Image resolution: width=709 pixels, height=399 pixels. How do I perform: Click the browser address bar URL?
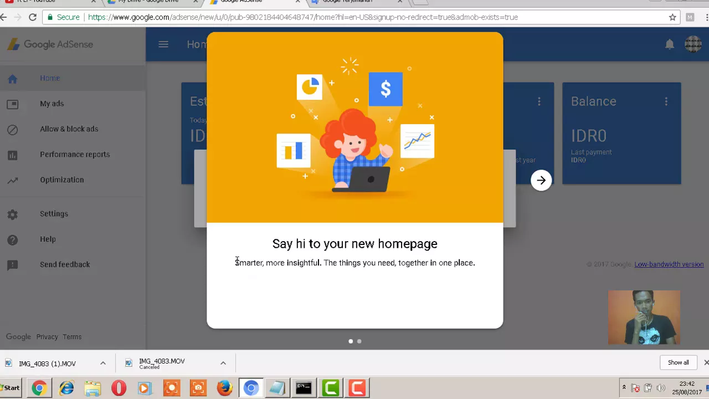pyautogui.click(x=302, y=17)
